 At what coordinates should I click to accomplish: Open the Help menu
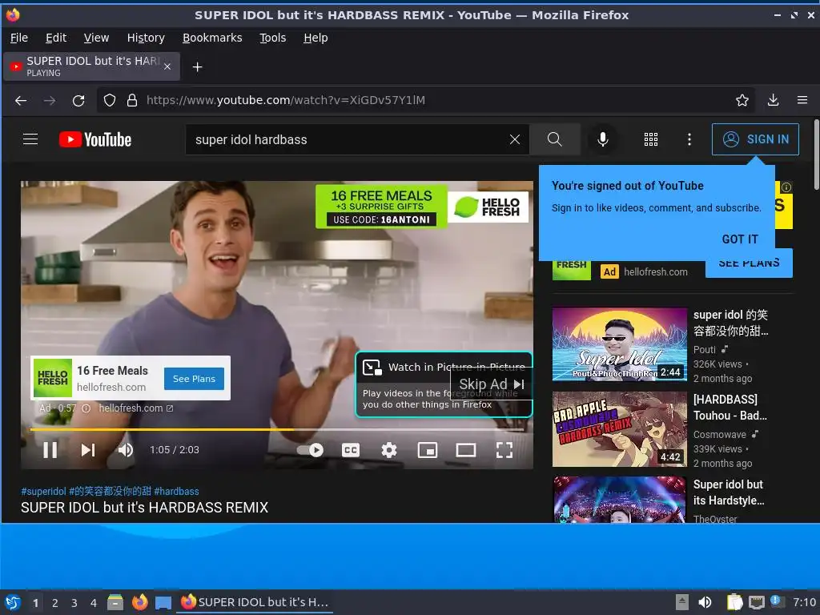click(316, 38)
